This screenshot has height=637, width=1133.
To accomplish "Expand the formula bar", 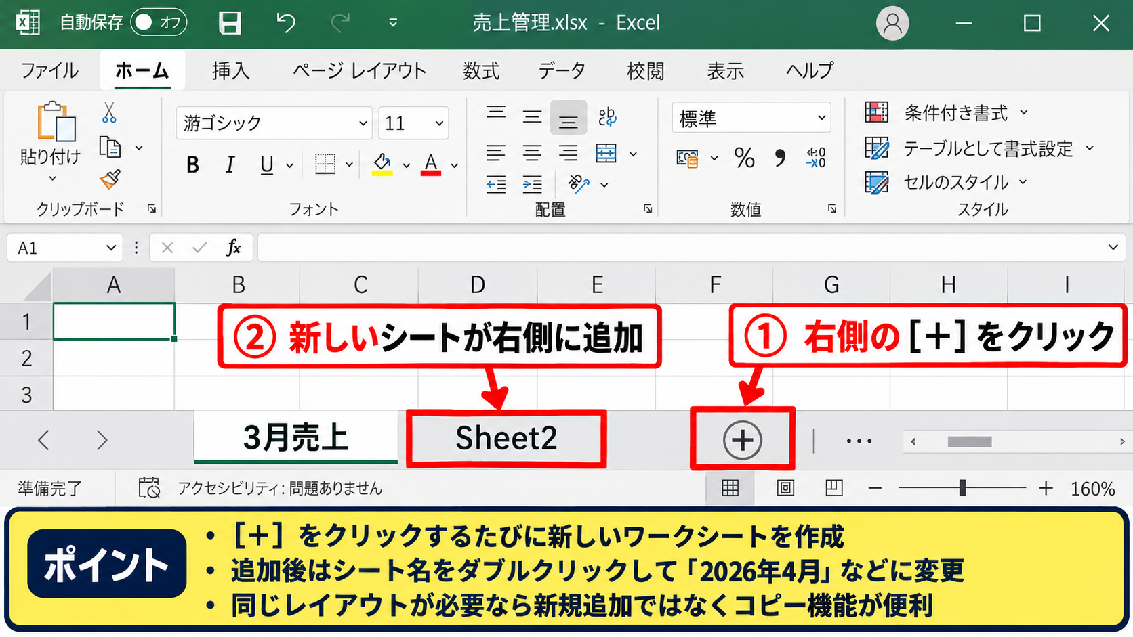I will coord(1113,248).
